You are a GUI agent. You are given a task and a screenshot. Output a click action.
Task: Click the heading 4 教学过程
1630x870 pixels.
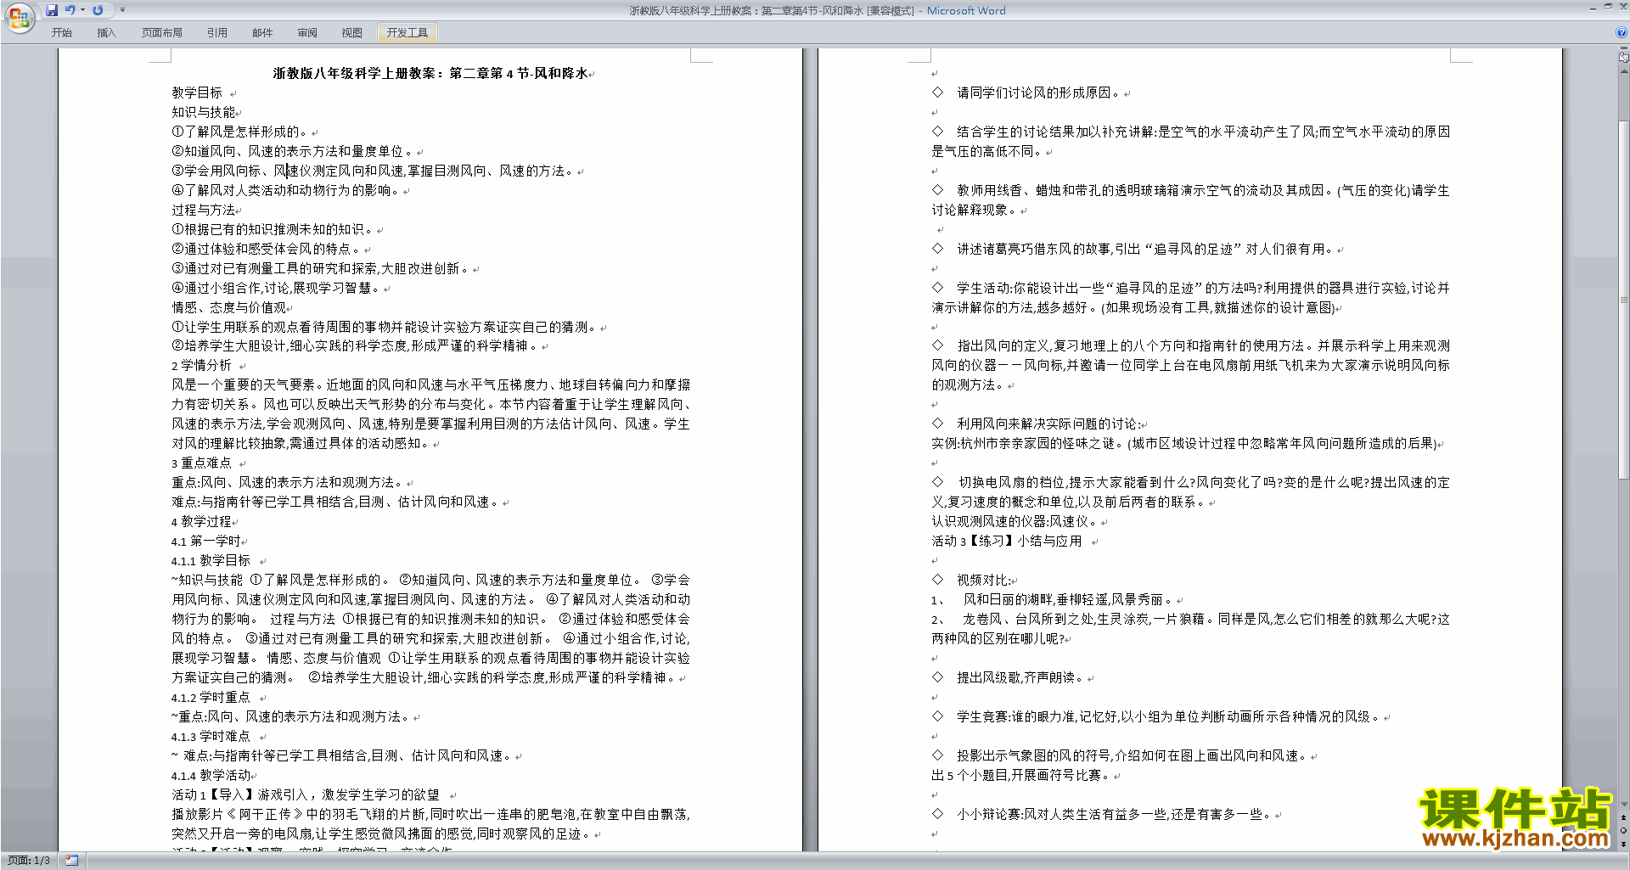[x=201, y=521]
